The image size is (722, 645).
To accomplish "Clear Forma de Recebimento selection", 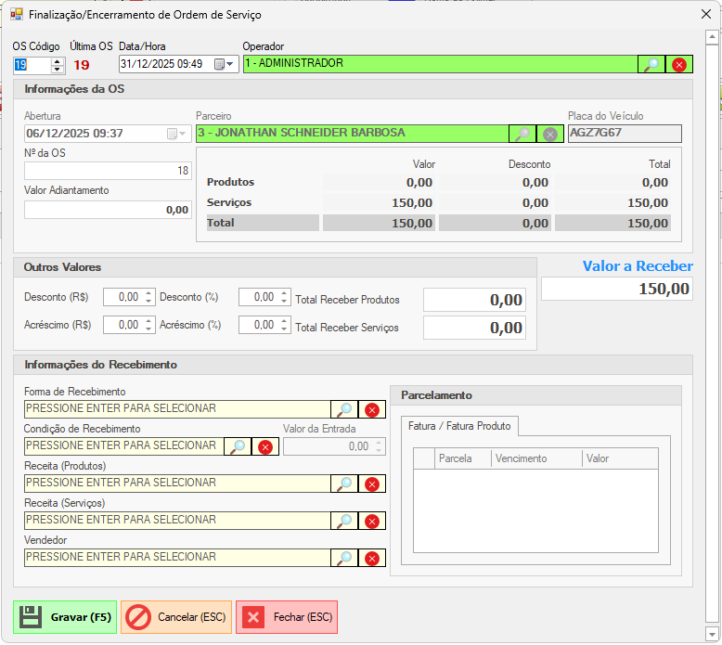I will pyautogui.click(x=372, y=409).
